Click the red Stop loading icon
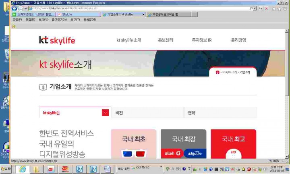290x174 pixels. pos(266,8)
